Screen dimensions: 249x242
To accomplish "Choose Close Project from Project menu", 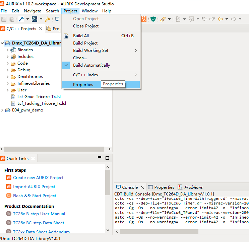I will [x=101, y=26].
